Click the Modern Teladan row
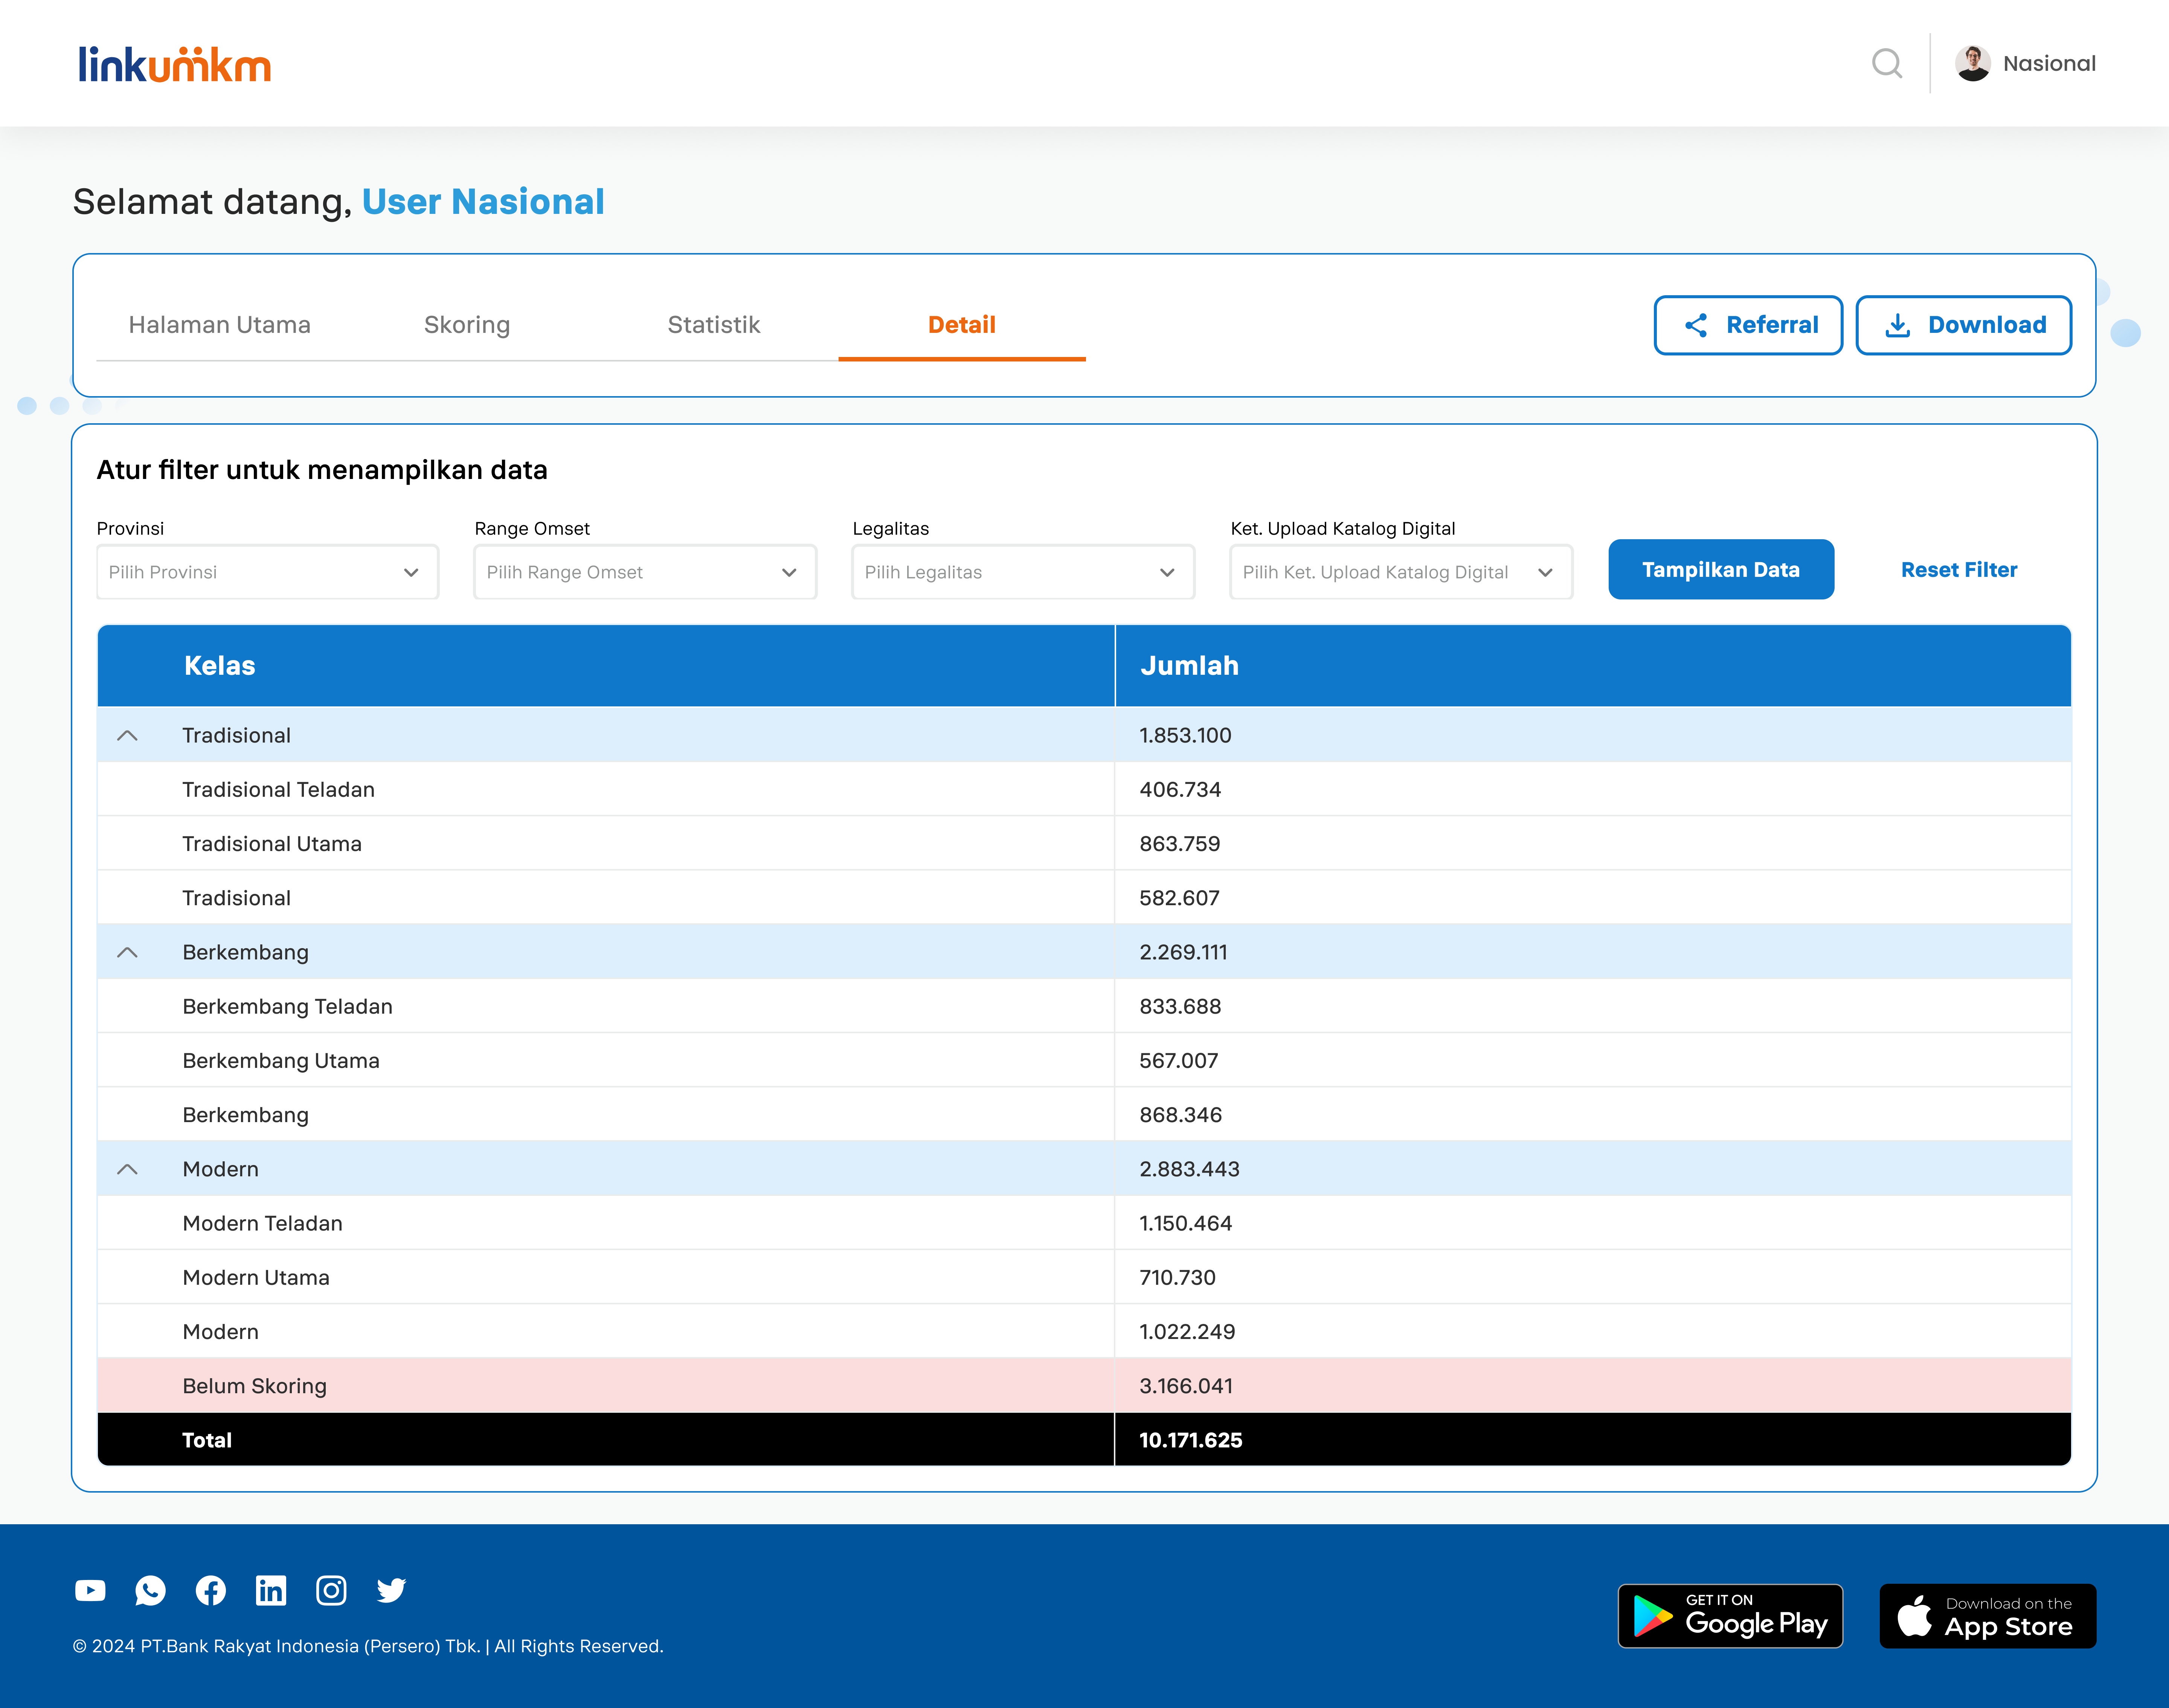The image size is (2169, 1708). [x=1084, y=1223]
